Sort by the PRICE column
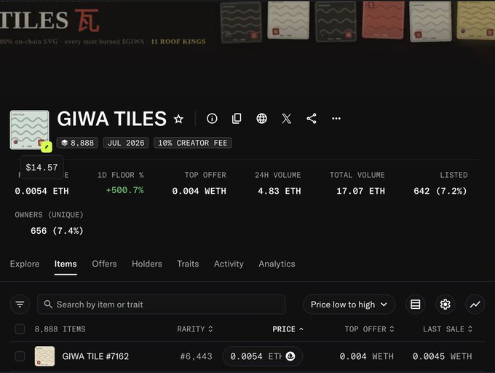This screenshot has width=495, height=373. [x=288, y=329]
